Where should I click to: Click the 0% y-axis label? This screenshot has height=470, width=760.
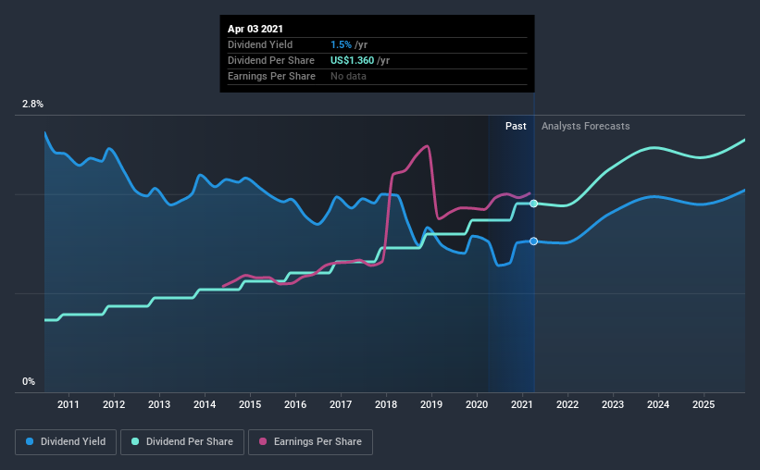29,381
